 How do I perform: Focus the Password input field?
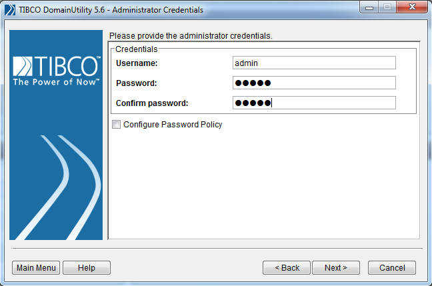point(314,83)
